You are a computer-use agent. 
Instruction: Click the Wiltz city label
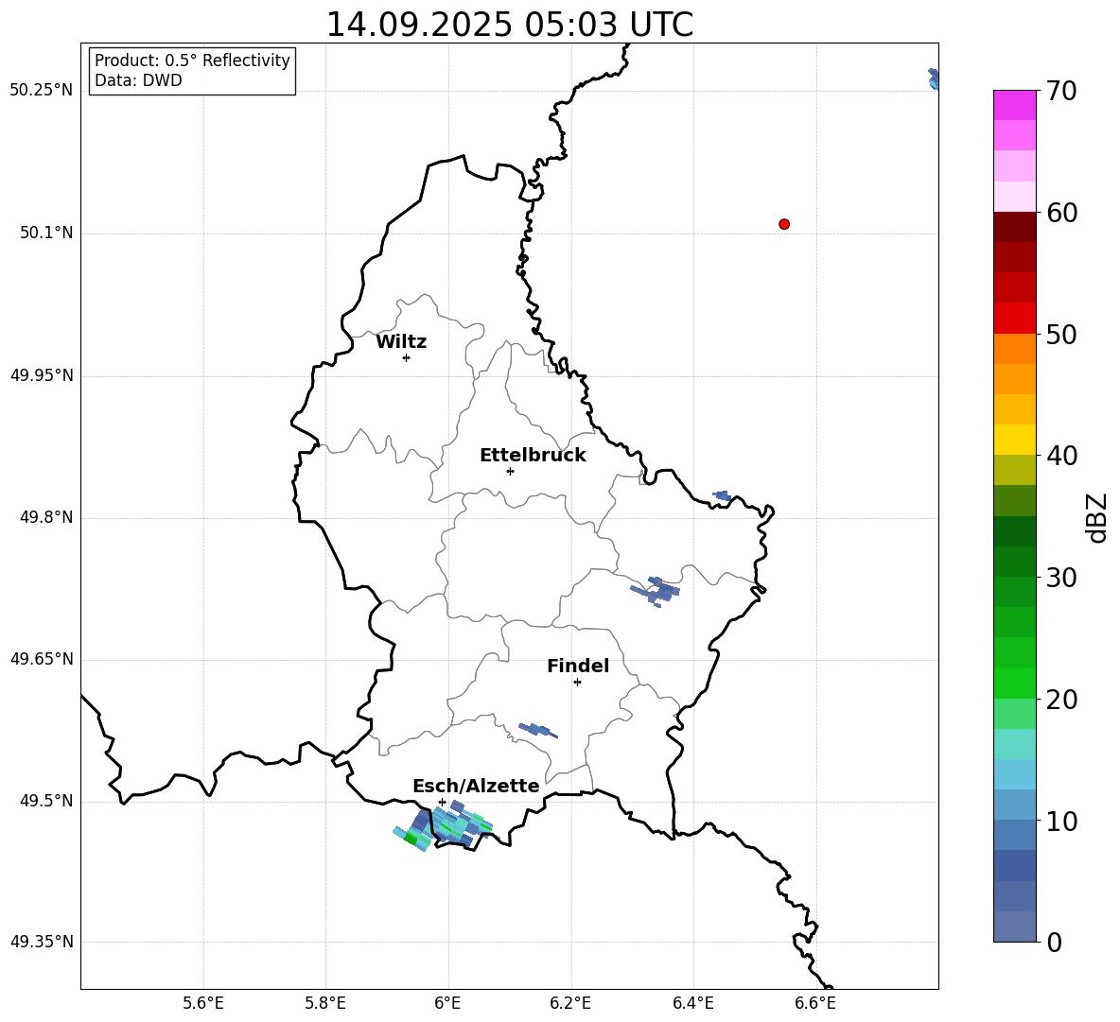tap(401, 342)
